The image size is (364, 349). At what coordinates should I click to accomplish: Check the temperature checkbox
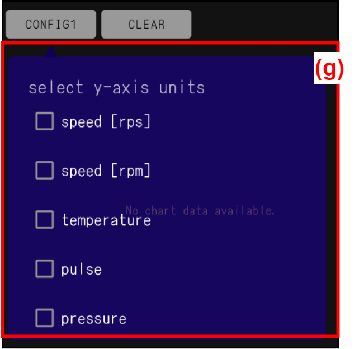[x=45, y=219]
